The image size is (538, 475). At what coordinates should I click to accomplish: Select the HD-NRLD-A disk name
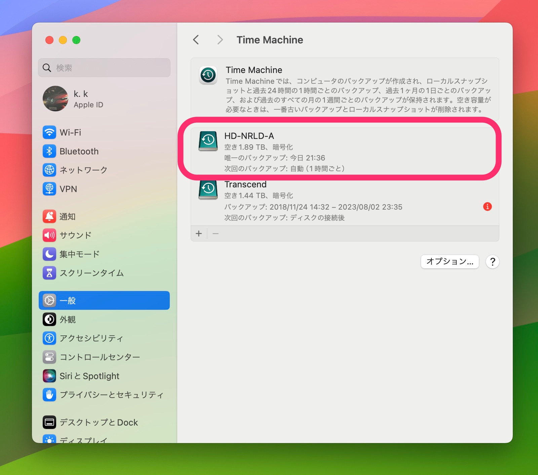(249, 136)
